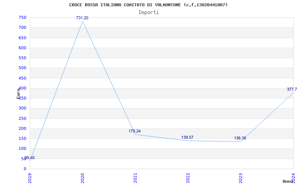Click the 731.26 data label
Viewport: 297px width, 185px height.
click(82, 18)
